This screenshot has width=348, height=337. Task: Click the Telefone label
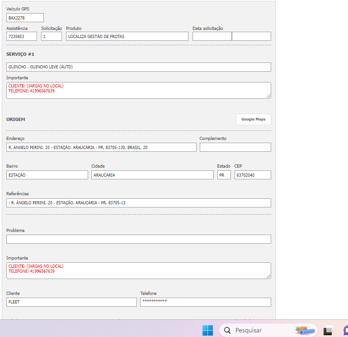point(148,293)
